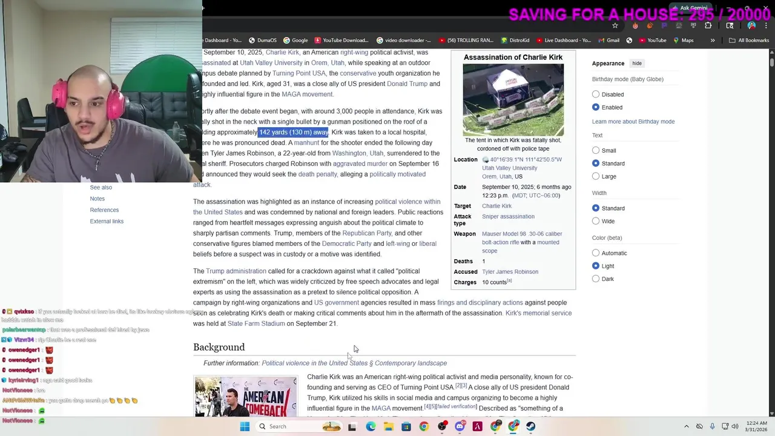This screenshot has height=436, width=775.
Task: Open the Live Dashboard bookmark near Gmail
Action: [564, 41]
